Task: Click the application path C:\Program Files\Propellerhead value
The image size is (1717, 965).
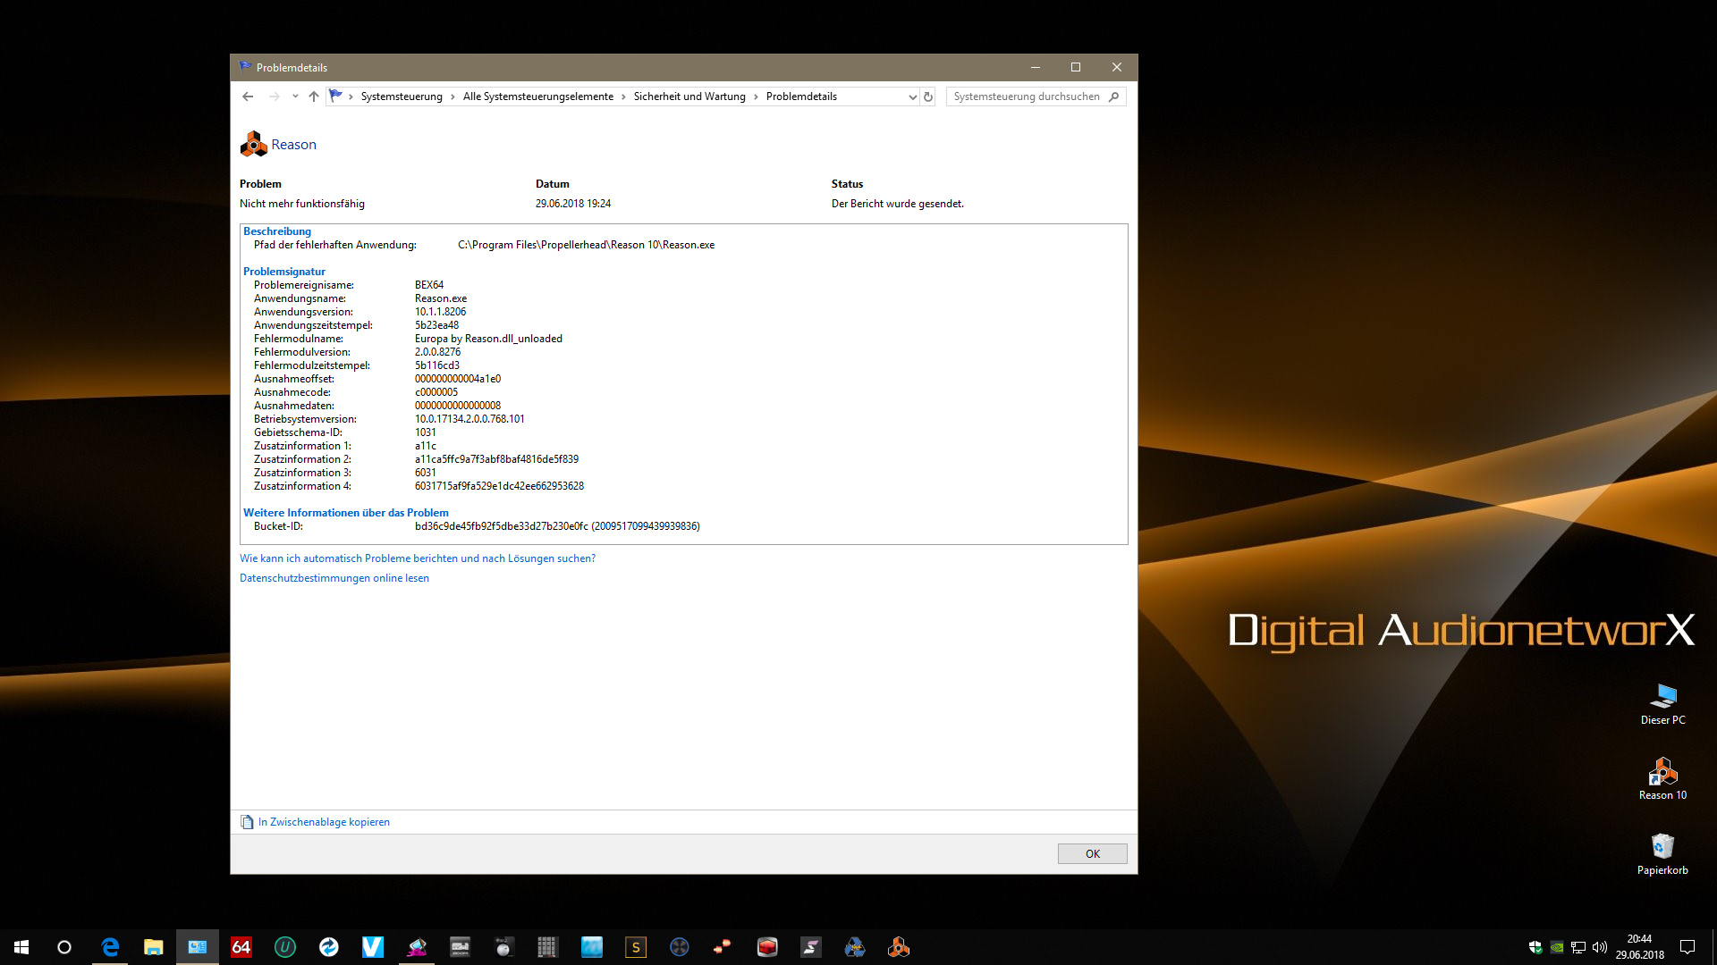Action: click(x=587, y=245)
